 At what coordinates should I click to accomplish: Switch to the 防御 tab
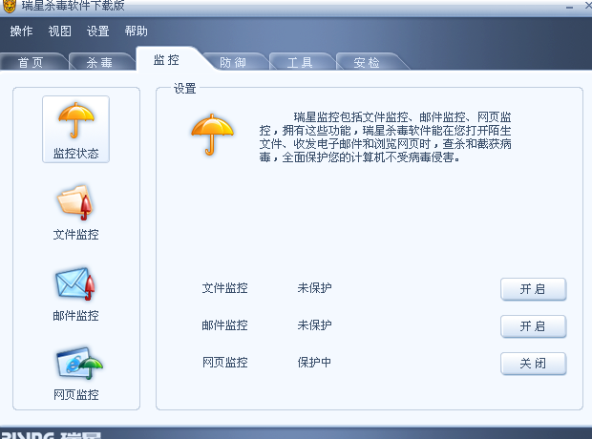point(233,62)
